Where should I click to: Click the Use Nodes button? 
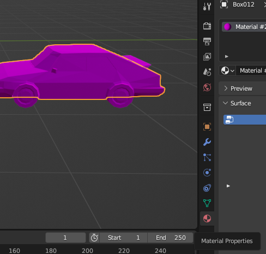point(245,120)
